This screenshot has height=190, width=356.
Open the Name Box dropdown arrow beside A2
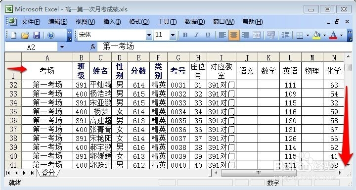[62, 47]
